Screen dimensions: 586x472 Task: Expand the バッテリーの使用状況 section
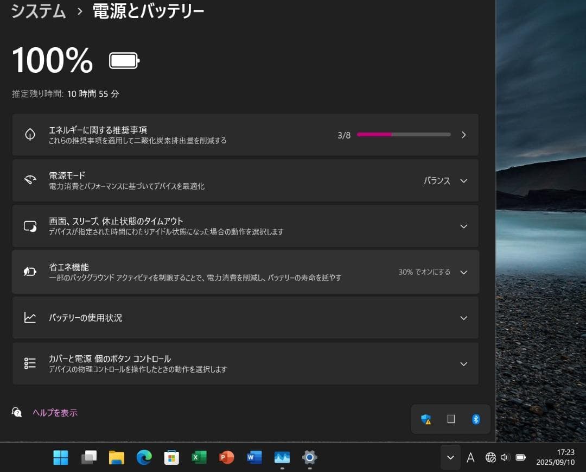463,318
